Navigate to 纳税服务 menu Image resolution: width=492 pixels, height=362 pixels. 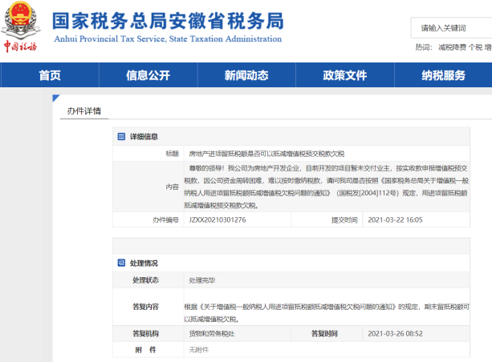(443, 75)
